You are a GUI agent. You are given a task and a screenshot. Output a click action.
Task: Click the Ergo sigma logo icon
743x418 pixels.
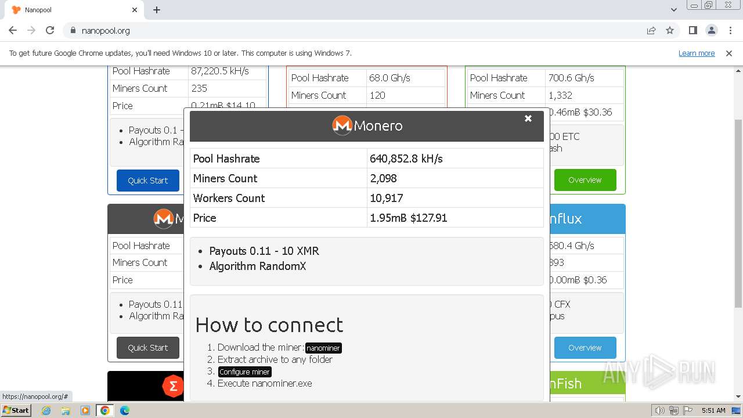[x=173, y=386]
